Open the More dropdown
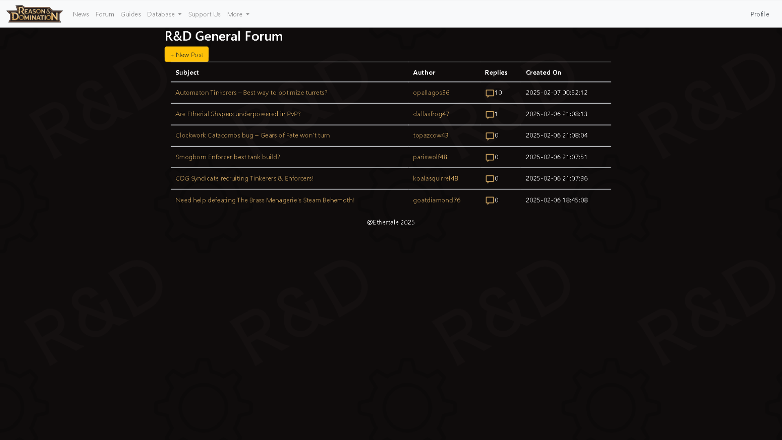 238,14
